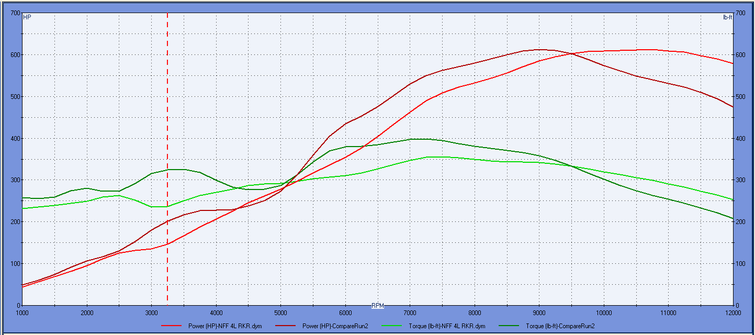Click the bright red NFF power legend swatch
The height and width of the screenshot is (335, 755).
pos(172,326)
